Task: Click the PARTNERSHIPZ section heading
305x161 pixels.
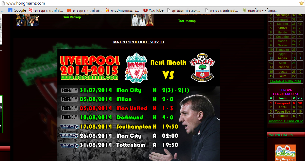Action: point(281,135)
